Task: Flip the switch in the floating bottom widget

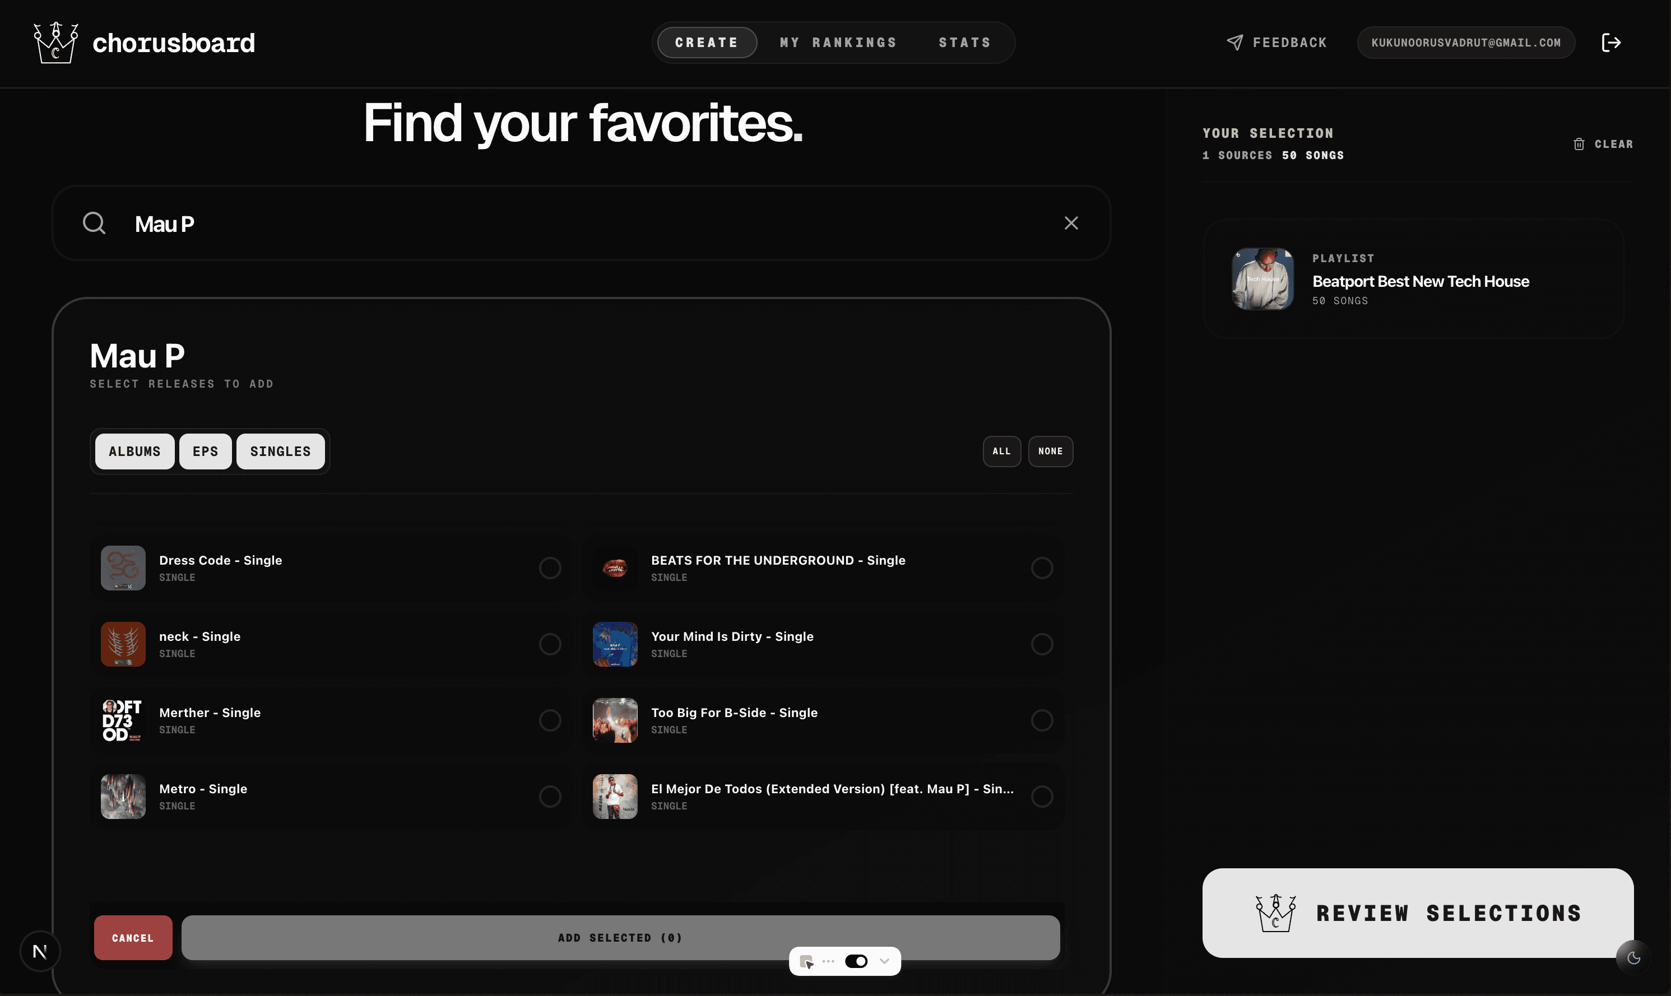Action: (857, 961)
